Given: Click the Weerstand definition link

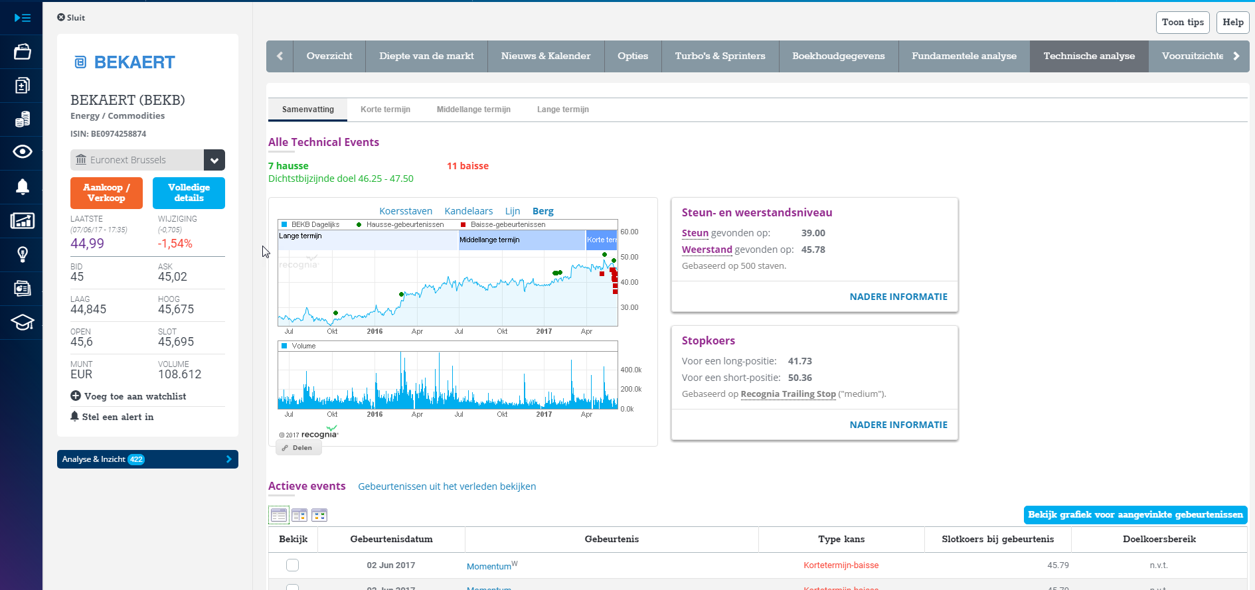Looking at the screenshot, I should pyautogui.click(x=707, y=250).
